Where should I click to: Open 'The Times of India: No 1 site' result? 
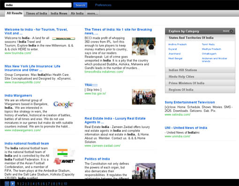tap(118, 31)
